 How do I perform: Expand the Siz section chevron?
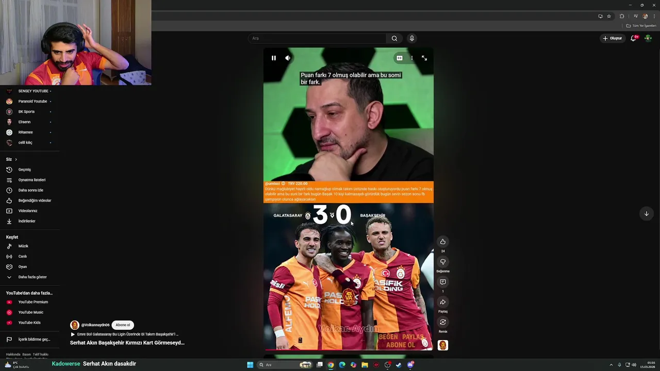point(16,159)
